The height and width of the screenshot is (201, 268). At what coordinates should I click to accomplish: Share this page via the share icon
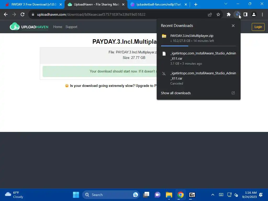pyautogui.click(x=210, y=15)
